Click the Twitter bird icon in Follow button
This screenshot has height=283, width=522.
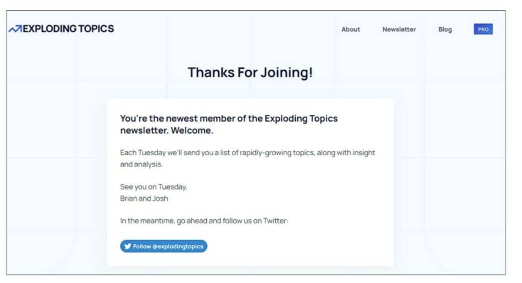pyautogui.click(x=127, y=246)
